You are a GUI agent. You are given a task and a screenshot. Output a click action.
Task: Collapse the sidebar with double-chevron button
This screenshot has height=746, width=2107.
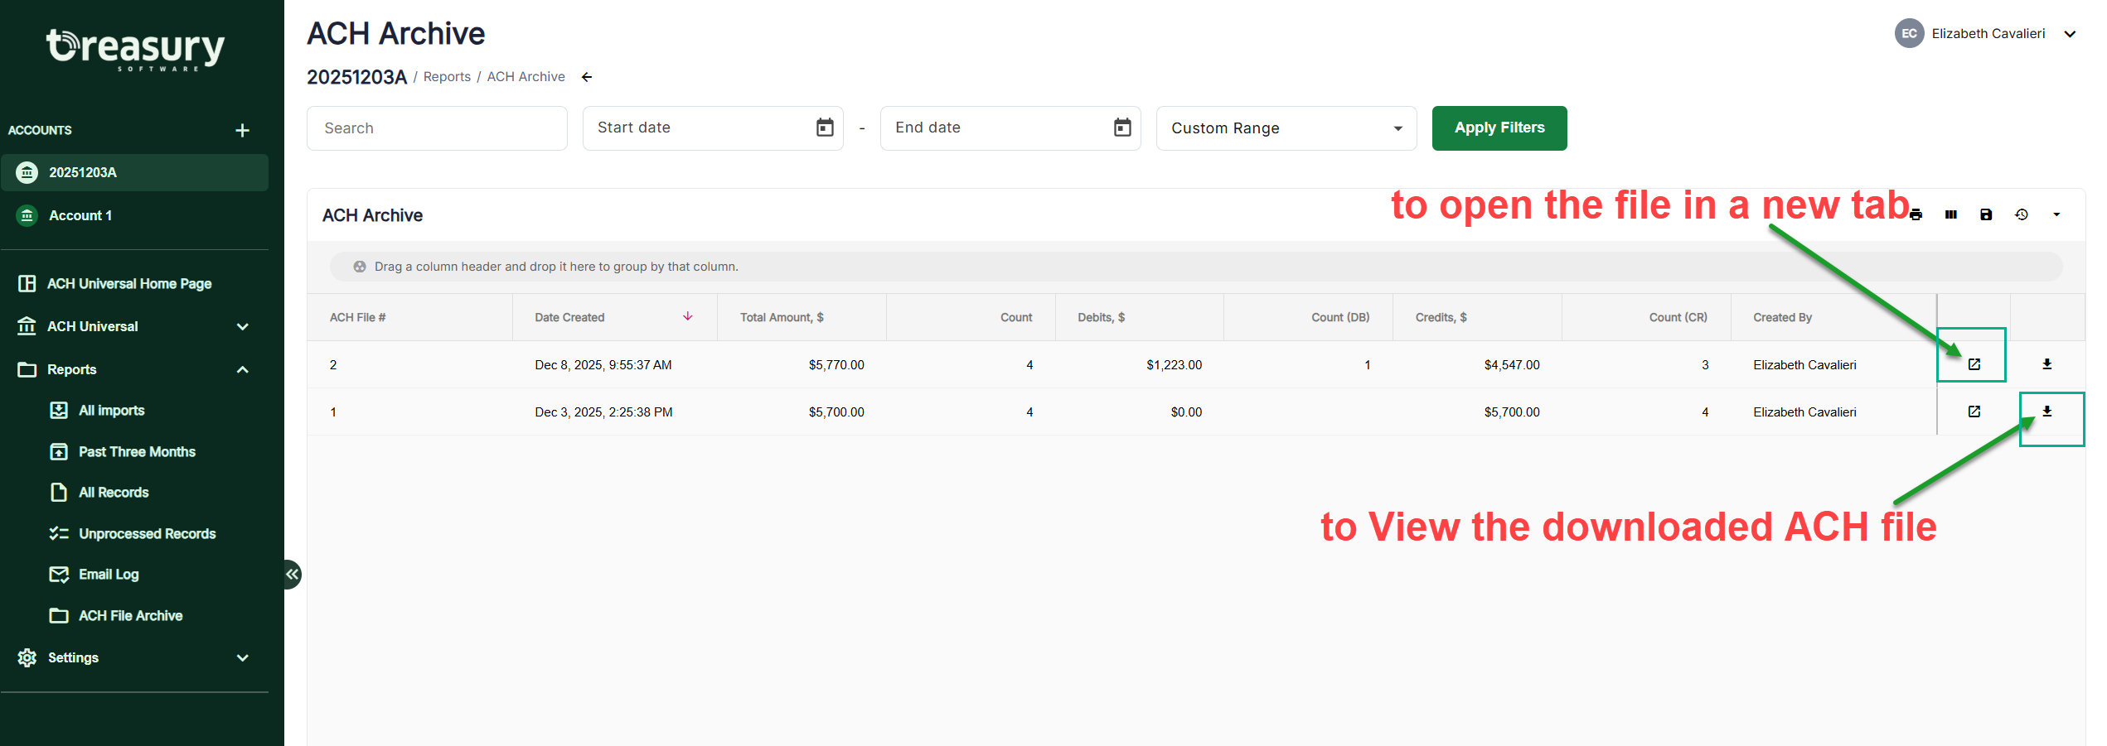(x=292, y=574)
